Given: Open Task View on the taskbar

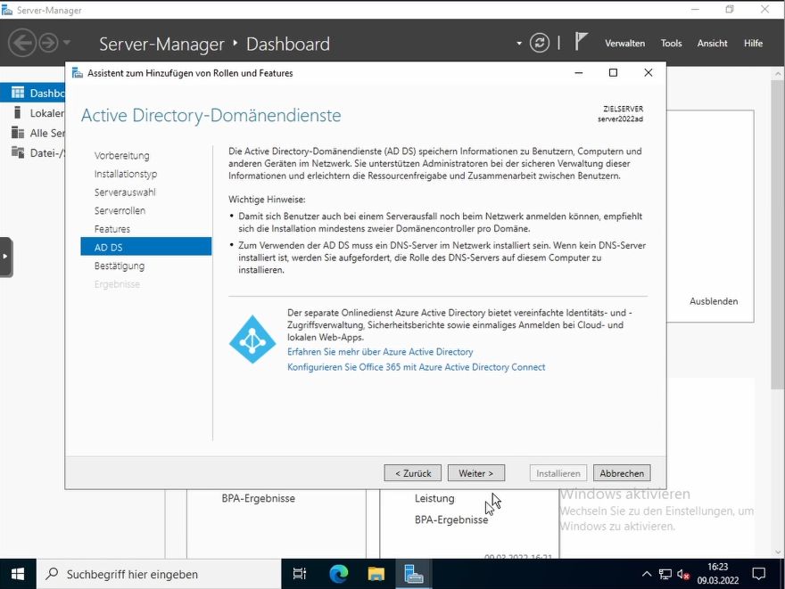Looking at the screenshot, I should [300, 574].
